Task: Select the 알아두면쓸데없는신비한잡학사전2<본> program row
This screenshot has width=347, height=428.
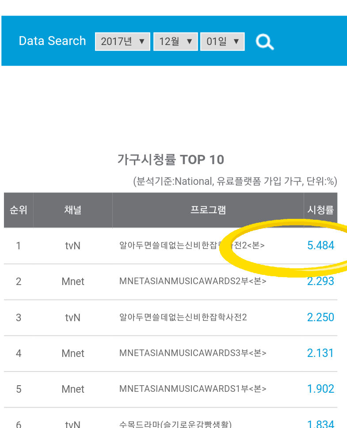Action: click(x=192, y=245)
